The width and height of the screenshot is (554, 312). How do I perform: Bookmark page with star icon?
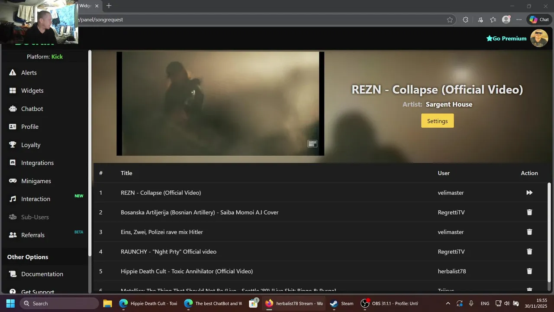[450, 19]
